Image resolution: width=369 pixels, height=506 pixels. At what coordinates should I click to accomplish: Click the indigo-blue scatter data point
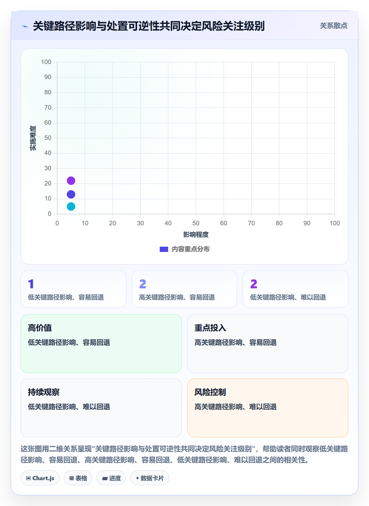71,194
